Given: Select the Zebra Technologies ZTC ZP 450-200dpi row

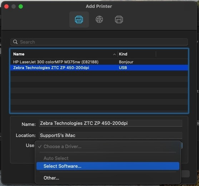Looking at the screenshot, I should point(99,68).
